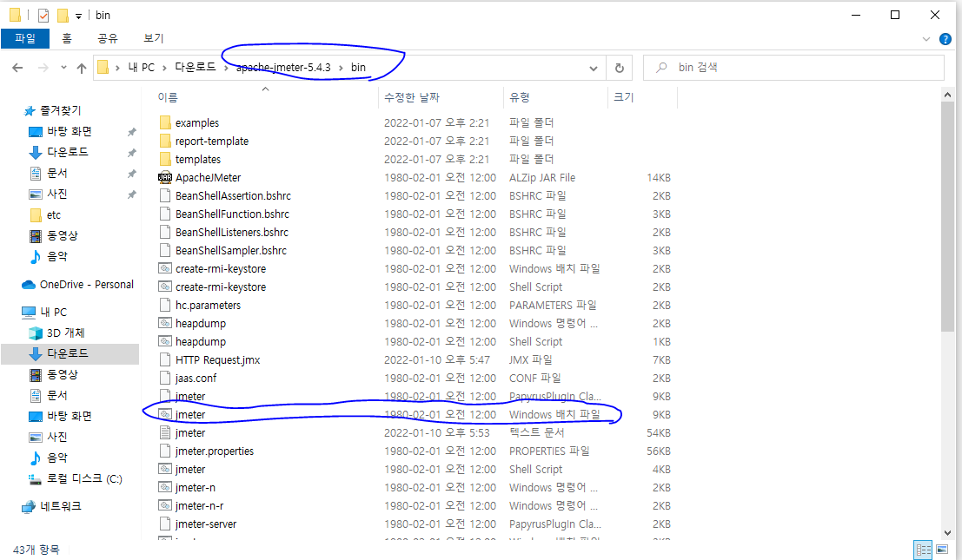
Task: Select the examples folder icon
Action: (165, 122)
